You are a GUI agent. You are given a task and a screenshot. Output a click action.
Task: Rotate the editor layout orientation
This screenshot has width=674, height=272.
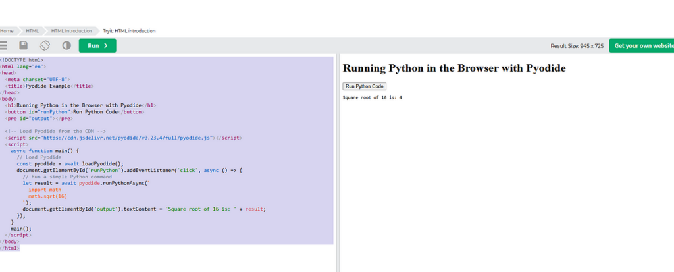[x=45, y=45]
